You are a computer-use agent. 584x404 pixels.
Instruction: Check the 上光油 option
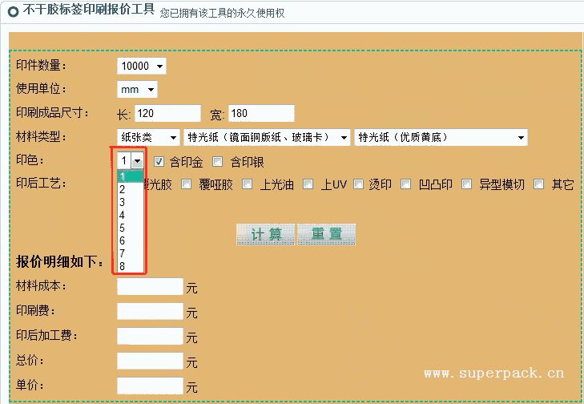point(247,184)
